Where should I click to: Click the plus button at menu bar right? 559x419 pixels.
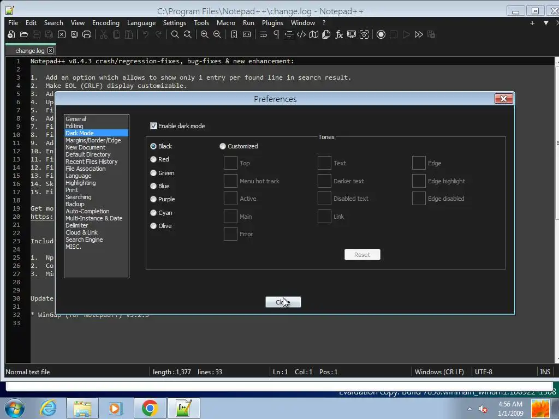coord(532,23)
